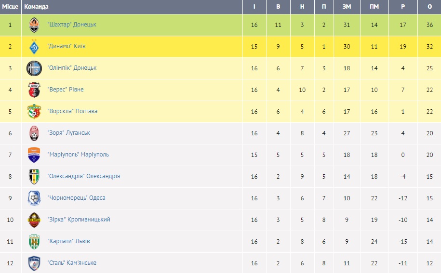Viewport: 441px width, 273px height.
Task: Click the Veres Rivne team emblem
Action: pos(34,90)
